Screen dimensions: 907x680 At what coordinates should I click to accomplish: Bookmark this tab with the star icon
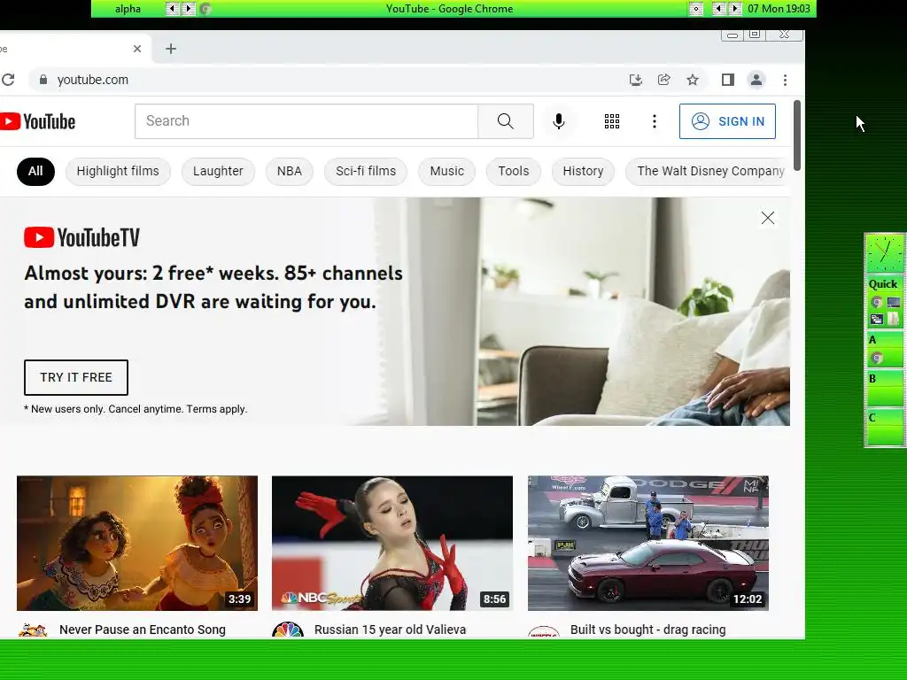coord(693,80)
